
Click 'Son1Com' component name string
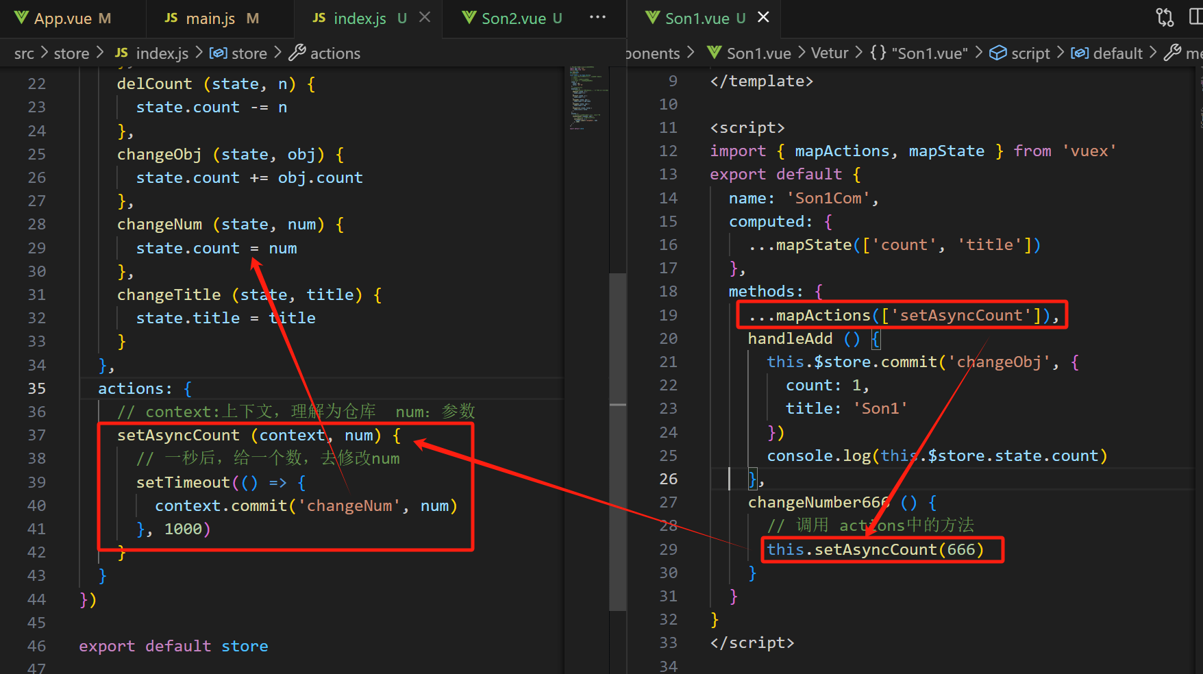coord(828,198)
